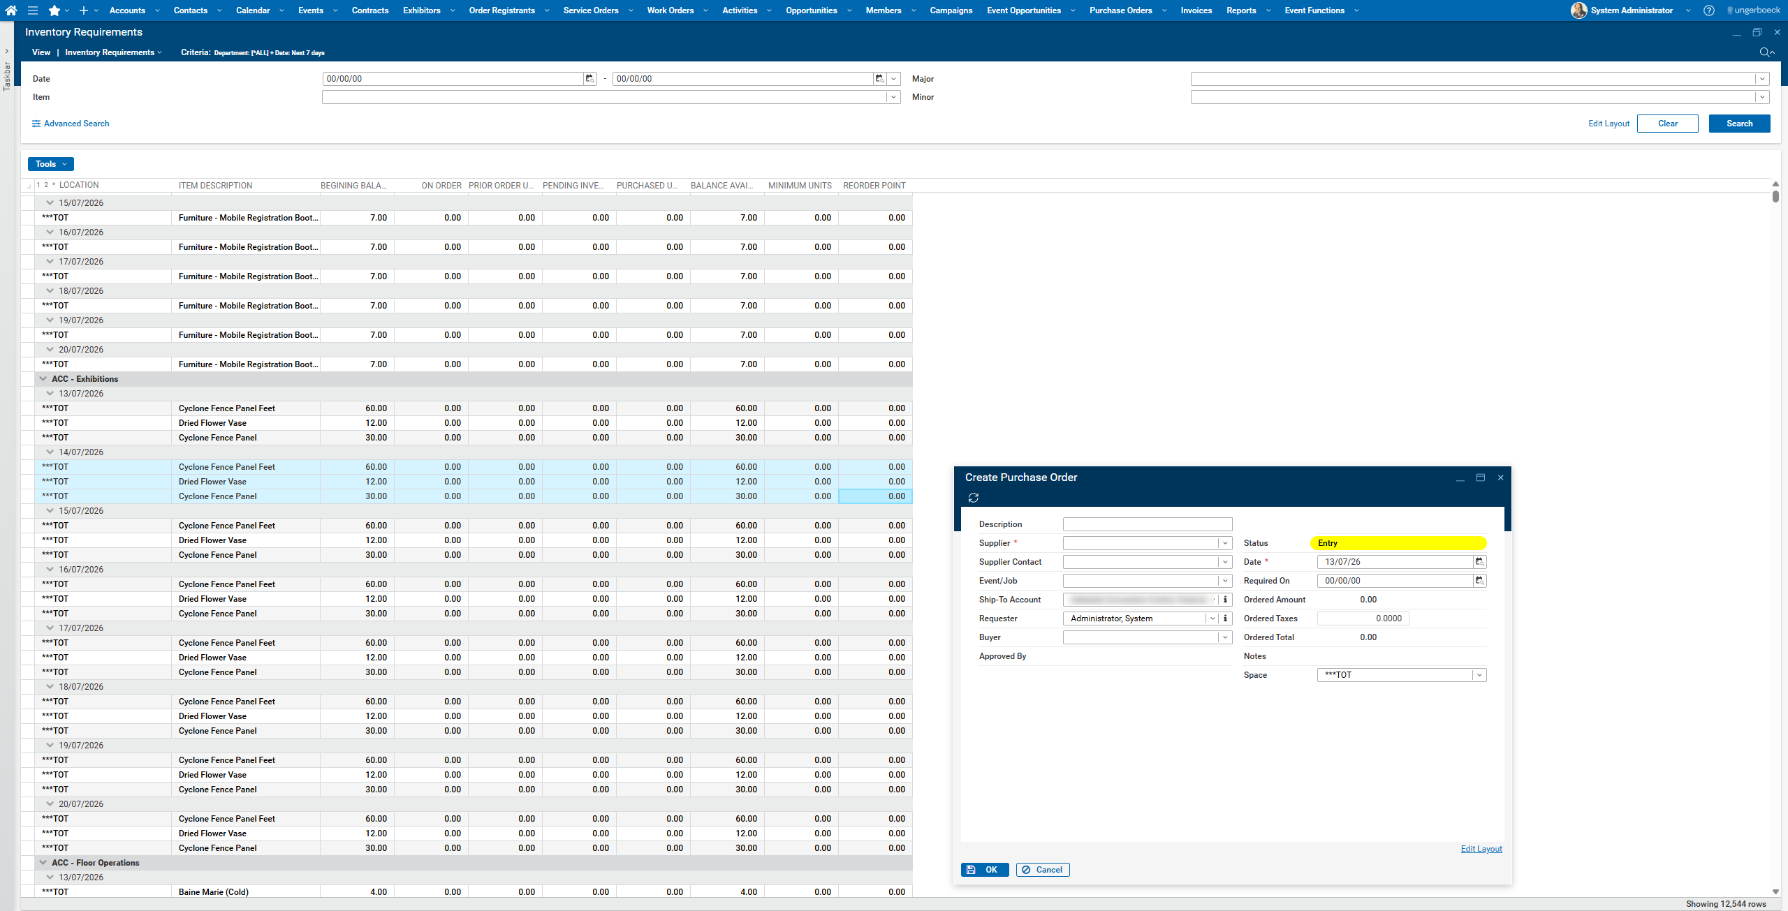
Task: Collapse the ACC - Exhibitions group
Action: (43, 379)
